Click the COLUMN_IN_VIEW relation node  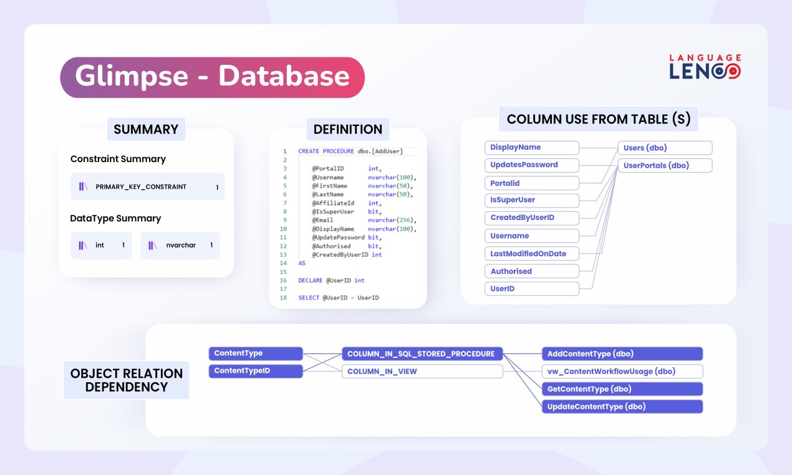pos(422,372)
